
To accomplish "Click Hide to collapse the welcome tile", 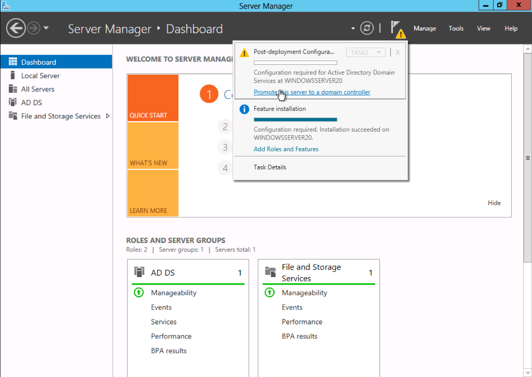I will [494, 203].
